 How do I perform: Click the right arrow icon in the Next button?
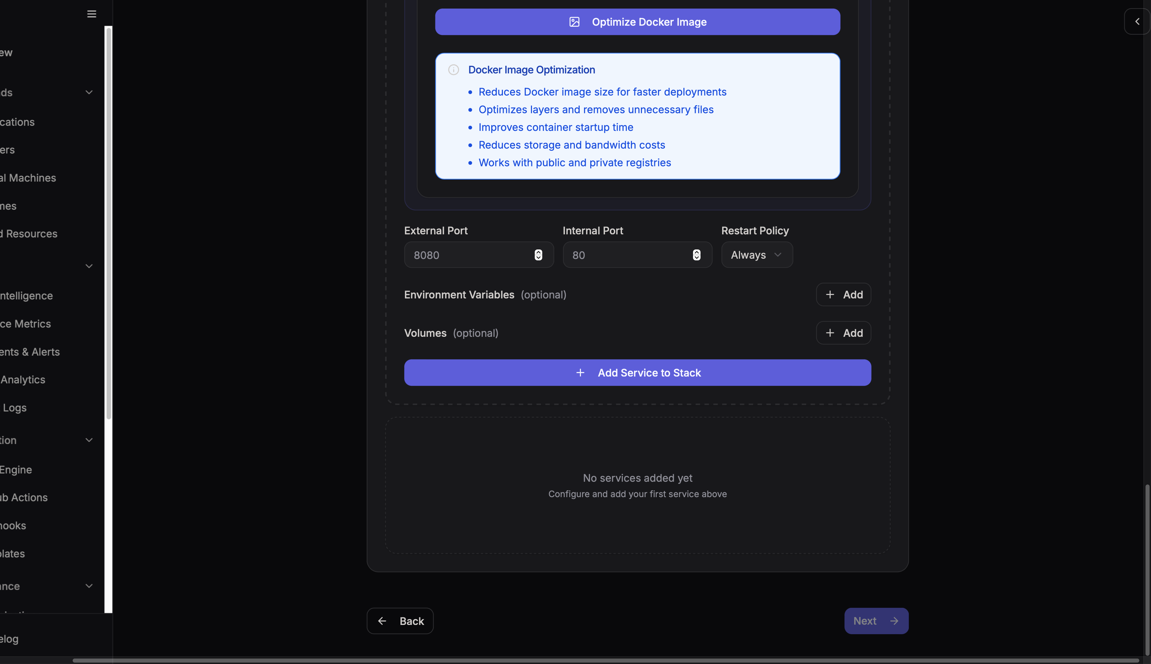894,621
